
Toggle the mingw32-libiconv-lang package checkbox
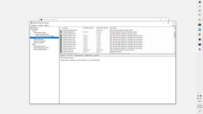(61, 44)
